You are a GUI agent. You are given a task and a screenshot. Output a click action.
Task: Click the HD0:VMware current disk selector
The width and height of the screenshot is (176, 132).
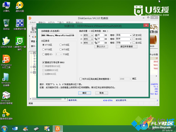[x=58, y=35]
